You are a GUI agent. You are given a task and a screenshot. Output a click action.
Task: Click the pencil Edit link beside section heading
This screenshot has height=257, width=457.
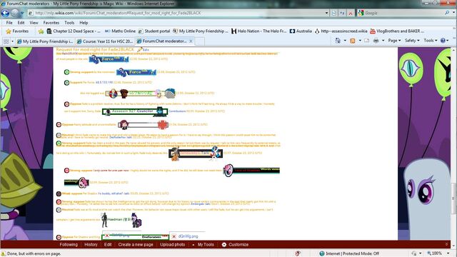point(143,49)
